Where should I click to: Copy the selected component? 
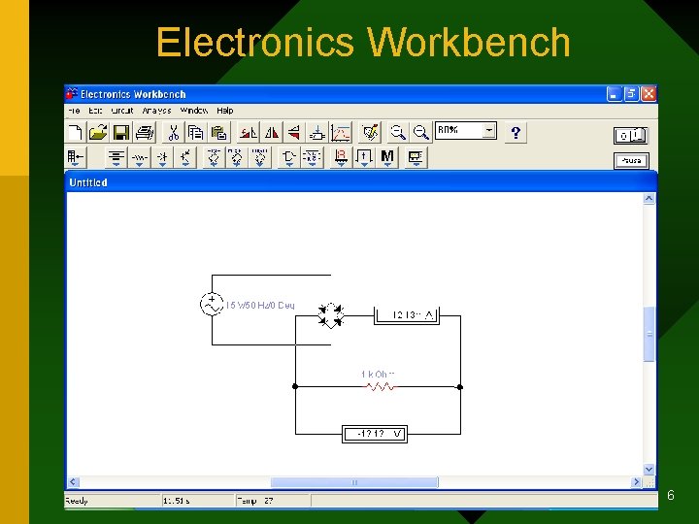195,132
